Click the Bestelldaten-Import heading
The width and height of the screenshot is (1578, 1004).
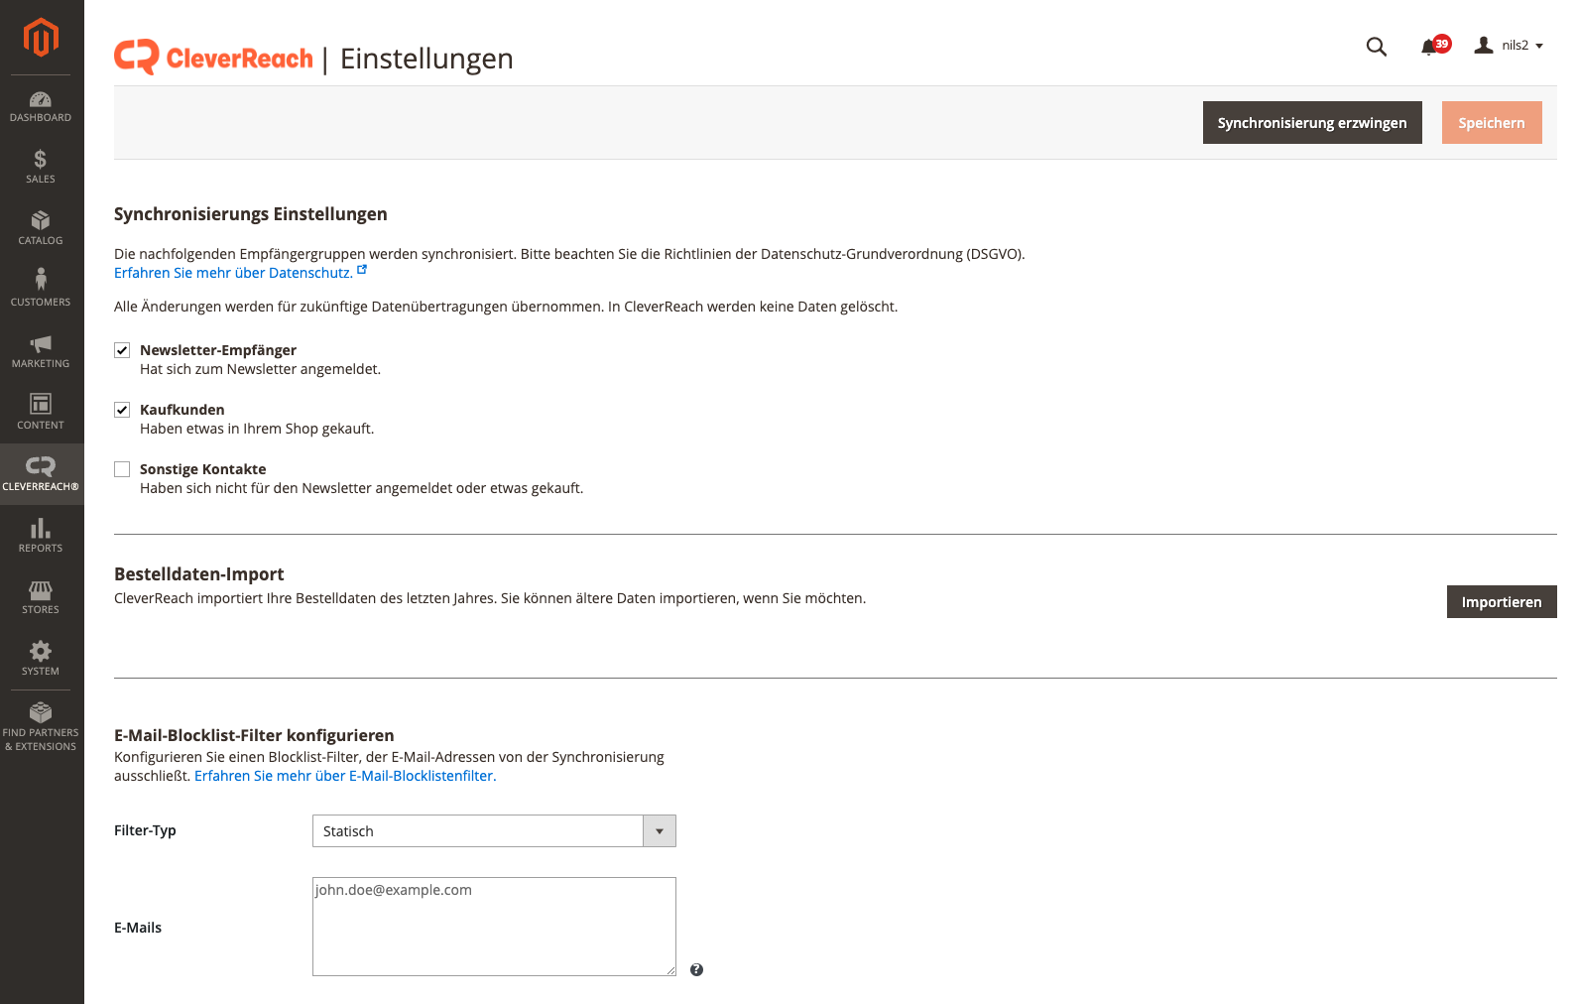point(199,574)
